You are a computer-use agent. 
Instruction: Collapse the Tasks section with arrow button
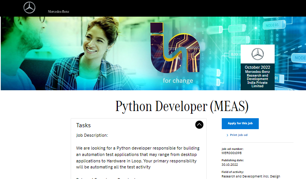click(x=199, y=125)
